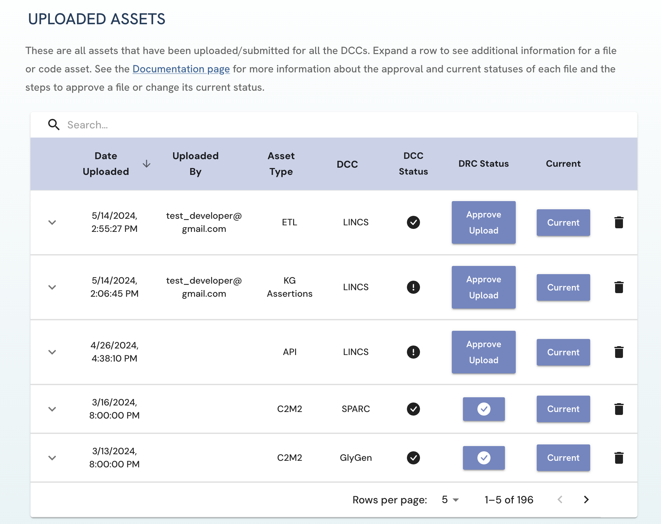Approve Upload for the API asset
The image size is (661, 524).
click(484, 352)
